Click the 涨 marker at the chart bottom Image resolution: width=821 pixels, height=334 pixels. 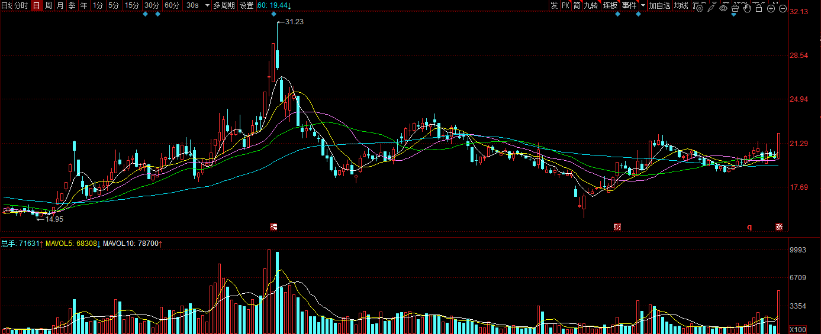[x=779, y=226]
